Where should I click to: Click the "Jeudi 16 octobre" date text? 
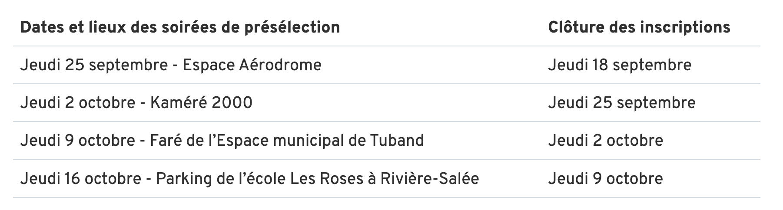[x=80, y=179]
